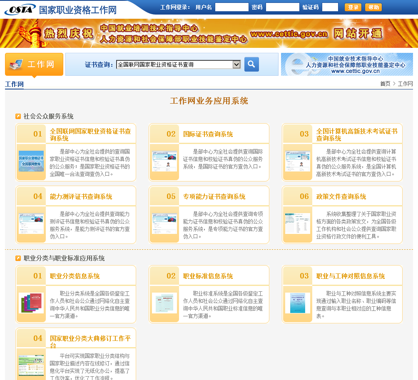Click the 国际证书查询系统 description paragraph
The width and height of the screenshot is (418, 380).
[x=223, y=159]
